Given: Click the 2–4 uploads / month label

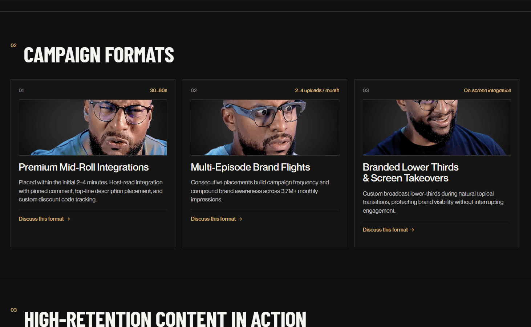Looking at the screenshot, I should click(317, 90).
